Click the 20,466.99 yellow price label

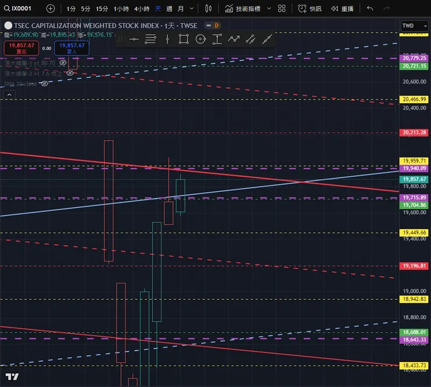414,100
